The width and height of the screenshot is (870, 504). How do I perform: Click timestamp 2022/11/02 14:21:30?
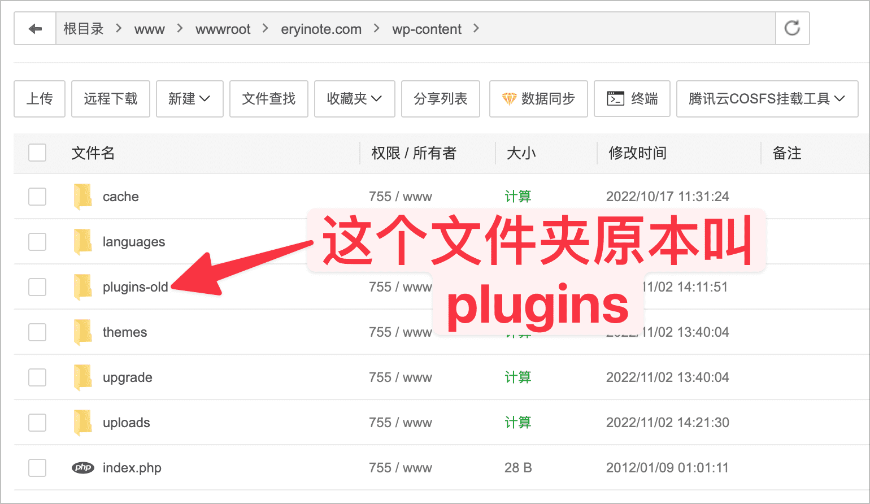[x=668, y=423]
